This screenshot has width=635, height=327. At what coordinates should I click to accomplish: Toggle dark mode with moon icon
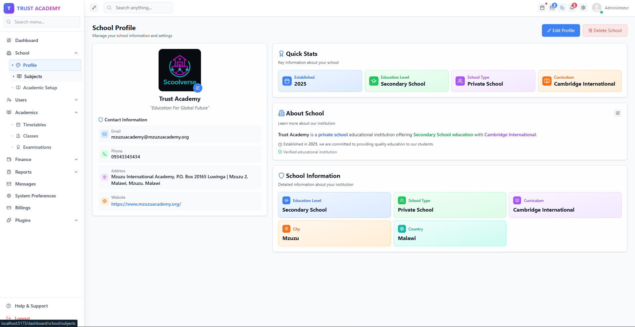(562, 8)
